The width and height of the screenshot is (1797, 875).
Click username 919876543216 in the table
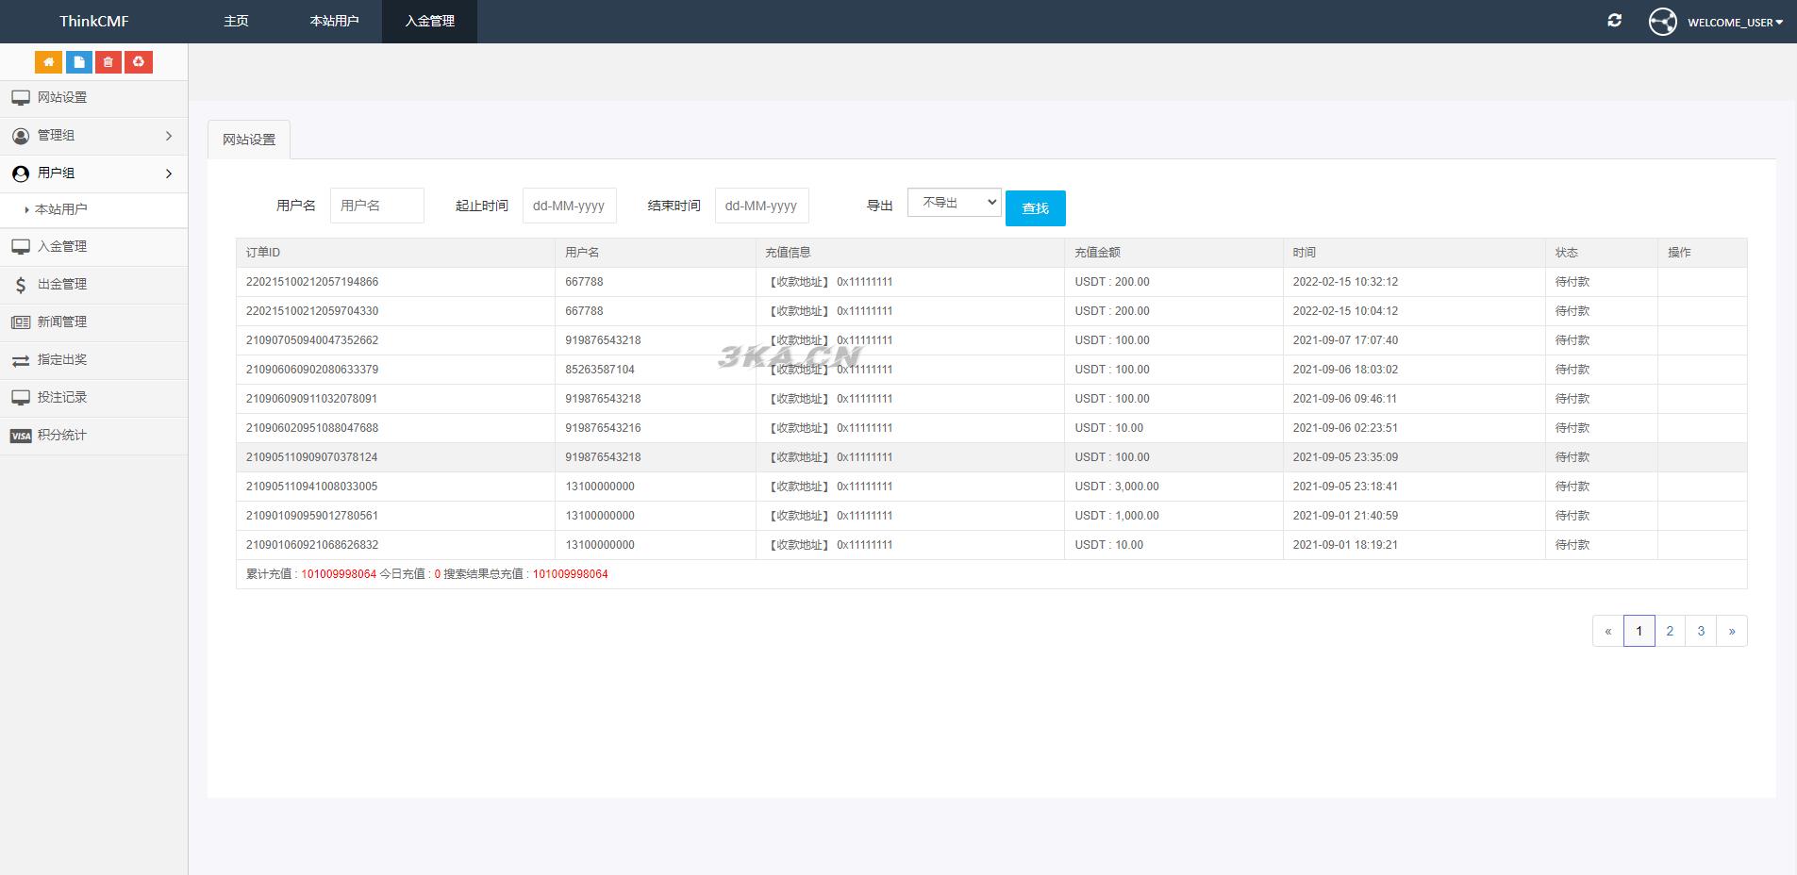(x=603, y=428)
